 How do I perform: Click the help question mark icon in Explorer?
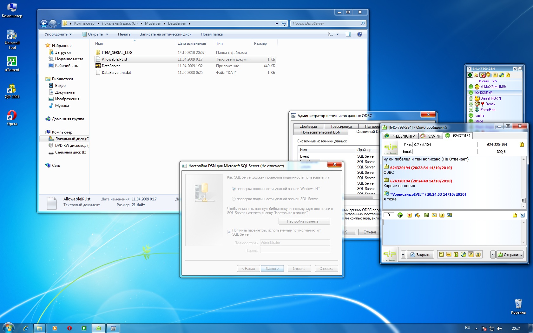360,34
